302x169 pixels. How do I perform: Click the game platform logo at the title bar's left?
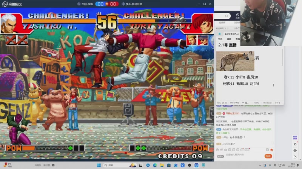coord(12,4)
